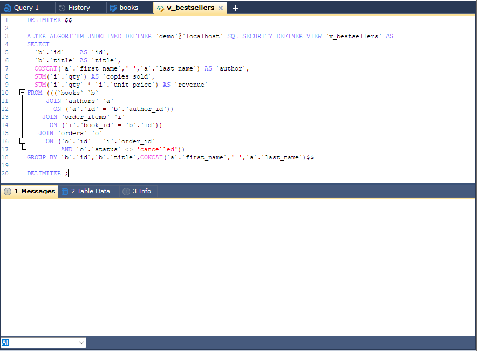Click the Query 1 tab icon
This screenshot has width=477, height=351.
click(x=8, y=8)
